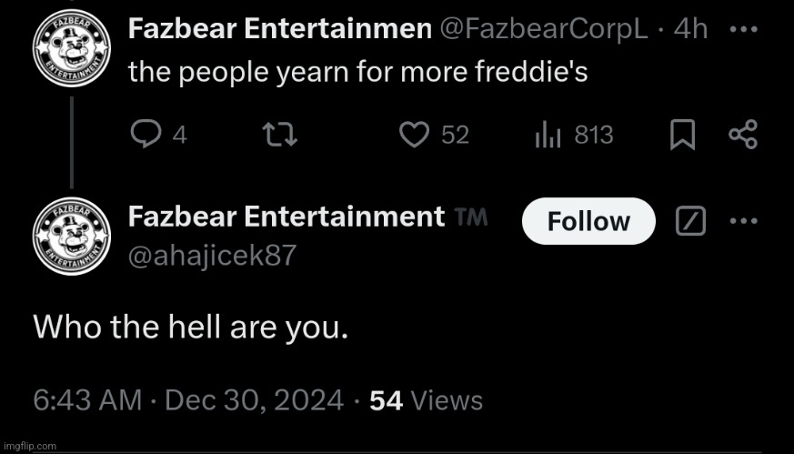The width and height of the screenshot is (794, 454).
Task: Open the view analytics icon showing 813
Action: 547,136
